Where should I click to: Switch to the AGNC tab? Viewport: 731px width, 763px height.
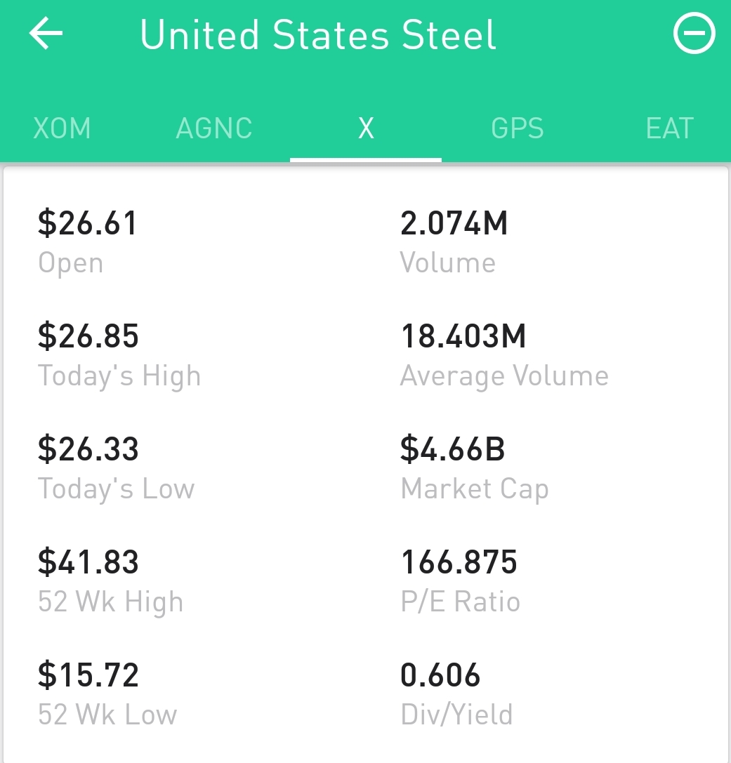tap(213, 128)
